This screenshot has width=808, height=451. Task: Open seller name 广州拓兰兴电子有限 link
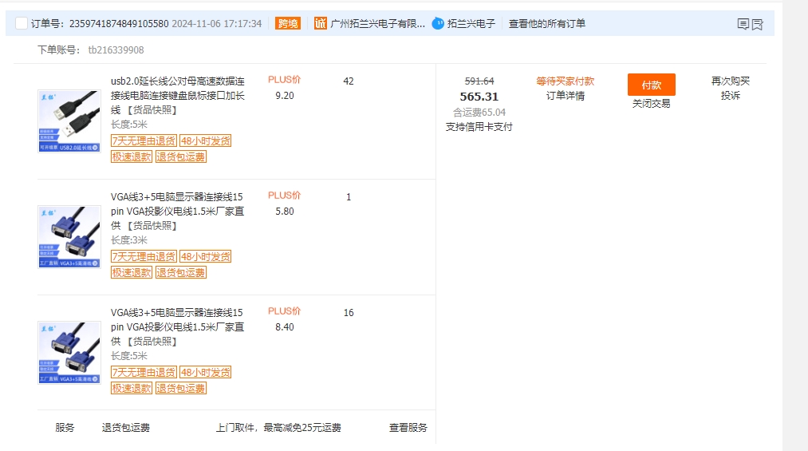tap(377, 23)
